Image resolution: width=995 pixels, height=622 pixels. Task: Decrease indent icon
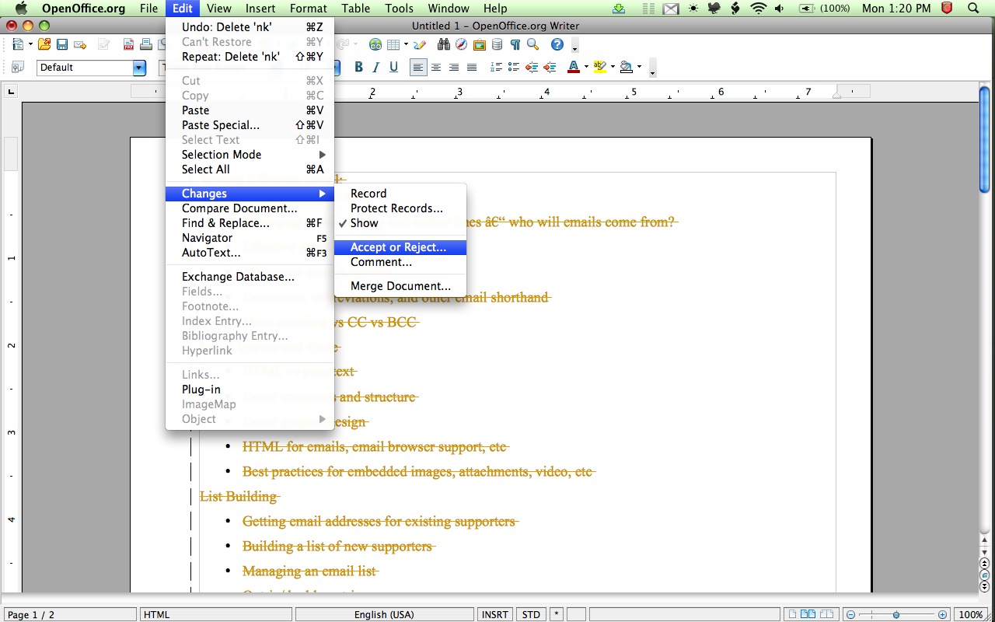tap(532, 68)
